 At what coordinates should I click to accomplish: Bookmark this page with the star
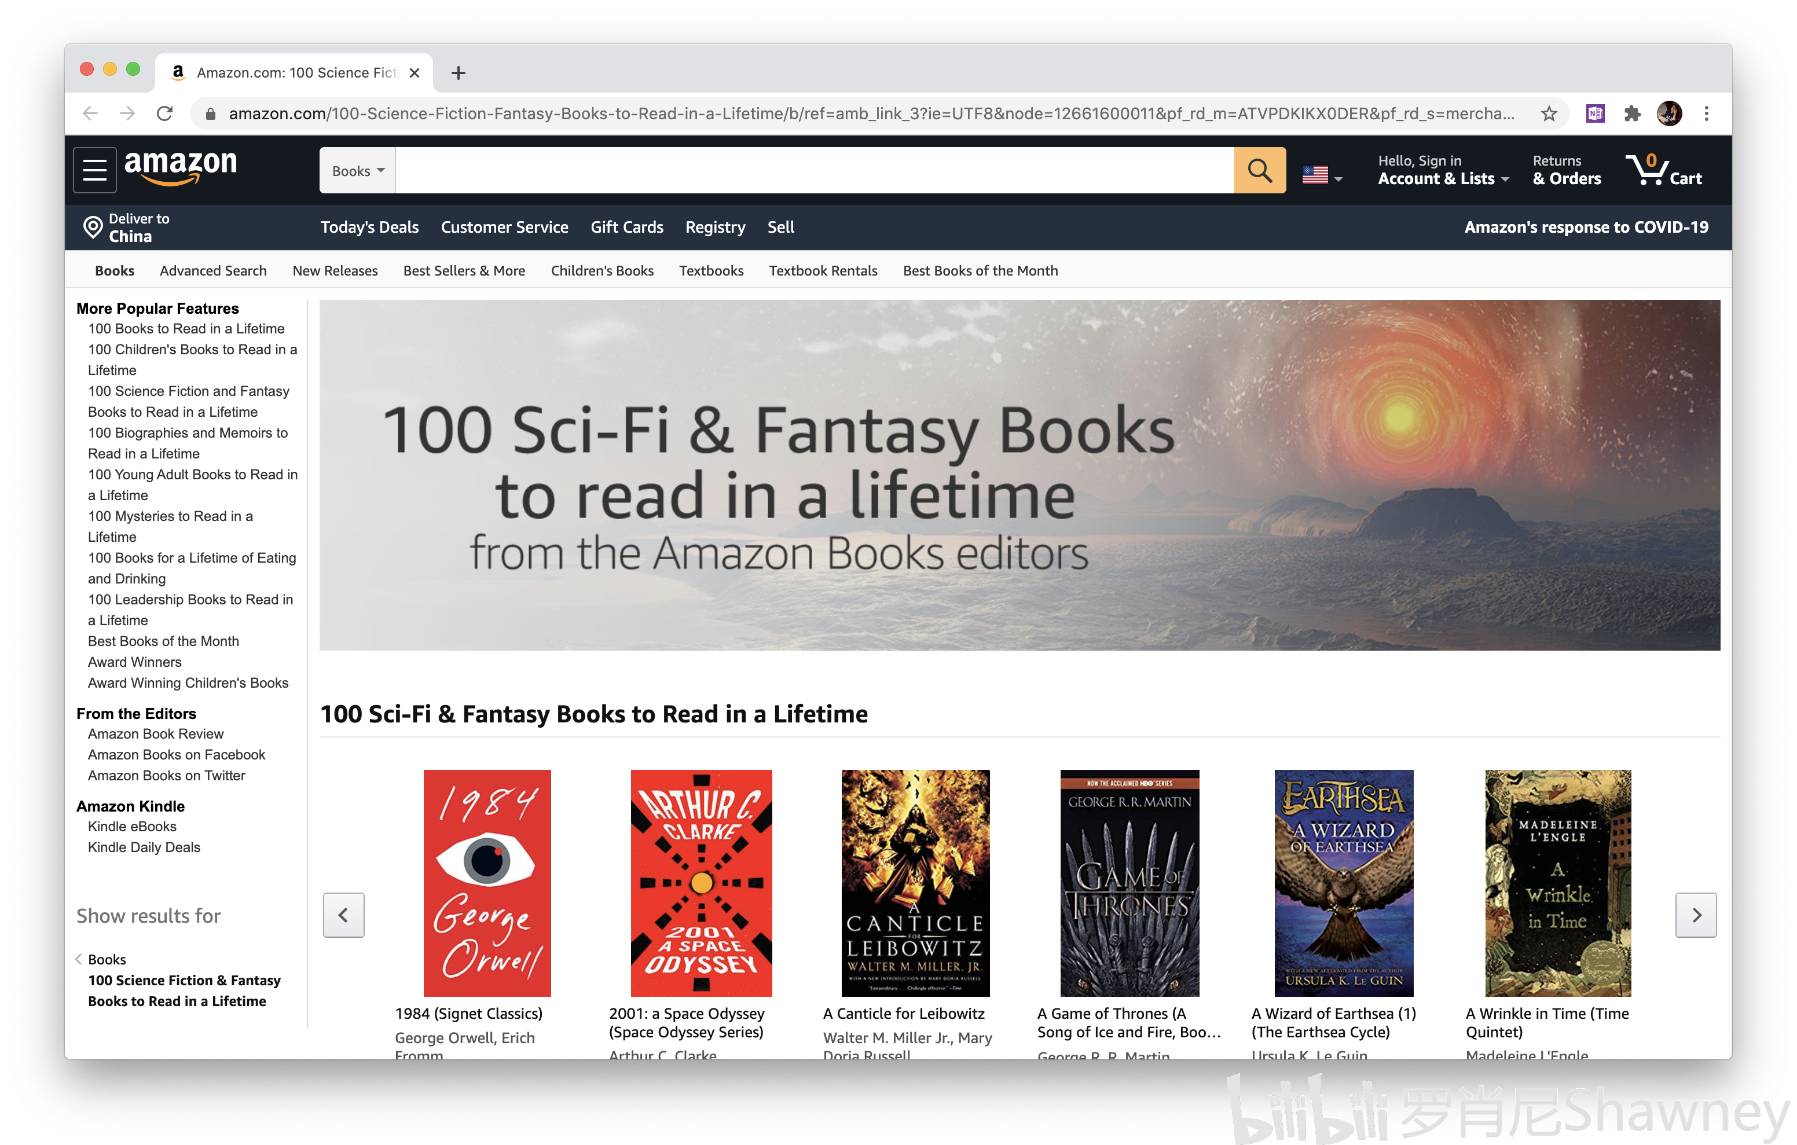click(1549, 113)
